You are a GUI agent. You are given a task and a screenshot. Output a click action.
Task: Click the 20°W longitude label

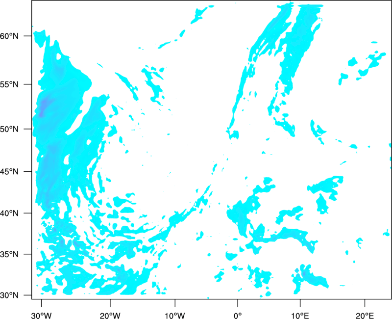[110, 316]
